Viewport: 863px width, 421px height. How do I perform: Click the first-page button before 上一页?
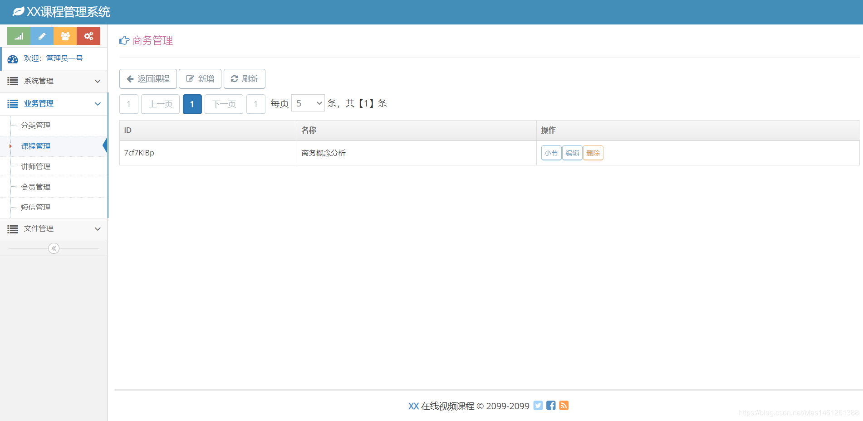[x=129, y=104]
